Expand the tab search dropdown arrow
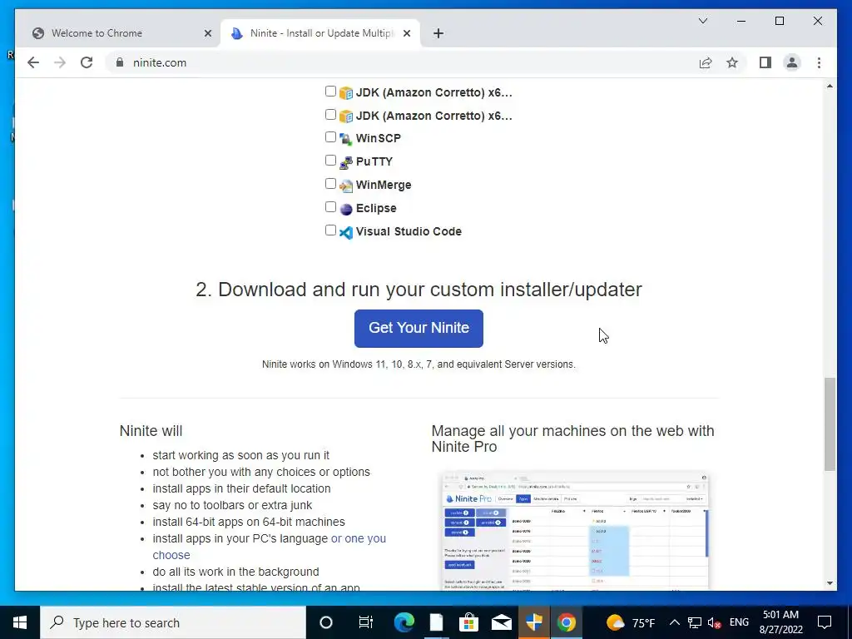The width and height of the screenshot is (852, 639). pyautogui.click(x=702, y=21)
